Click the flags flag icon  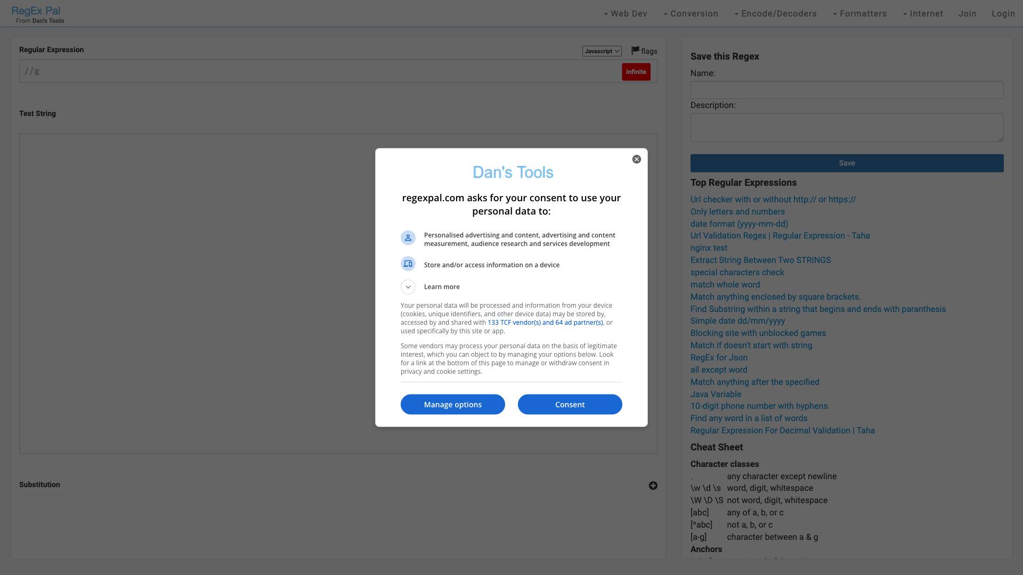pos(635,51)
